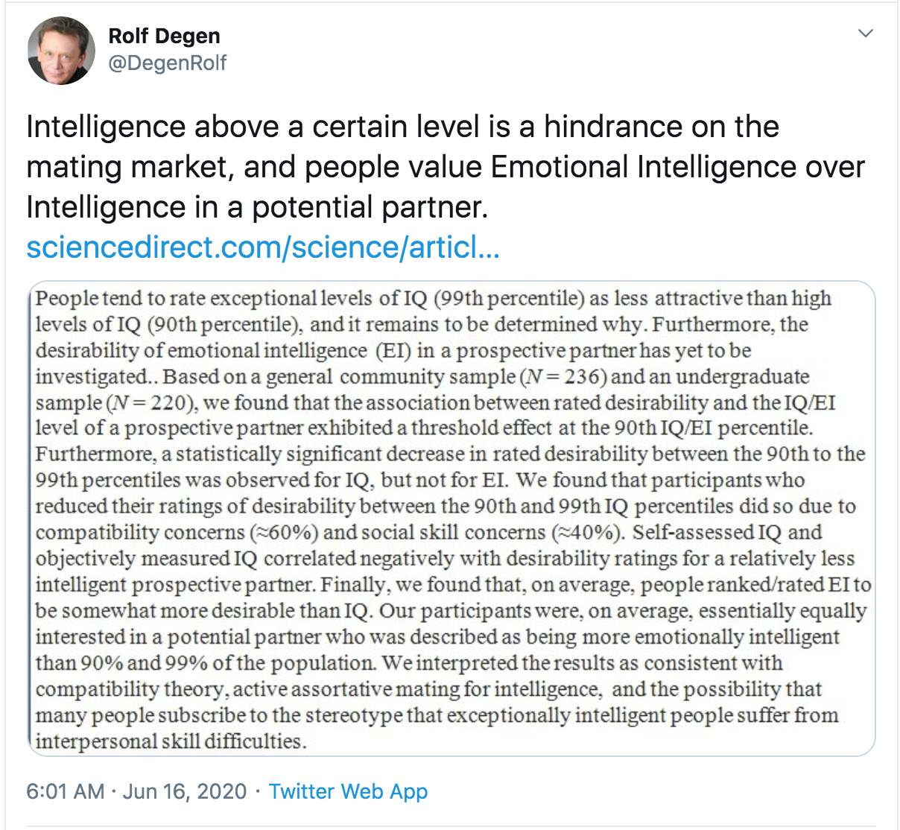This screenshot has width=900, height=830.
Task: Click the 6:01 AM timestamp
Action: point(64,791)
